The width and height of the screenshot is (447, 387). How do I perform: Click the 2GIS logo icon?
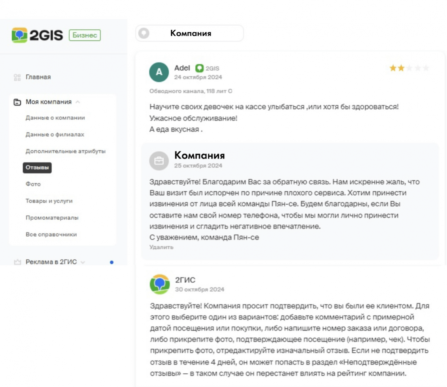point(19,35)
